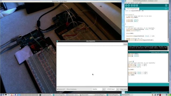Click the Arduino console horizontal scrollbar
The height and width of the screenshot is (96, 171).
tap(138, 51)
